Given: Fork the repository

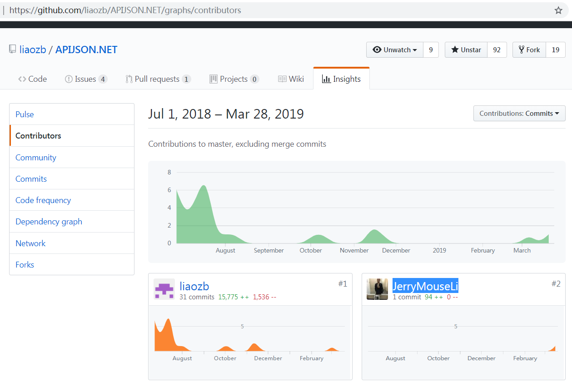Looking at the screenshot, I should tap(529, 50).
